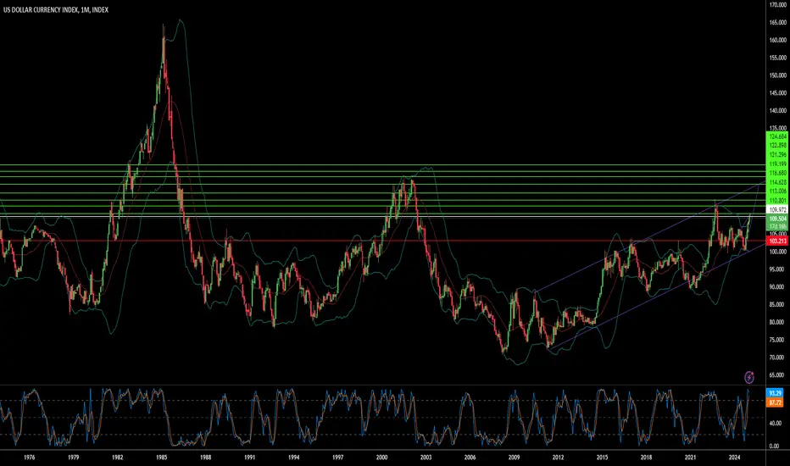Click the 0.00 oscillator scale value
This screenshot has width=790, height=466.
pyautogui.click(x=775, y=447)
